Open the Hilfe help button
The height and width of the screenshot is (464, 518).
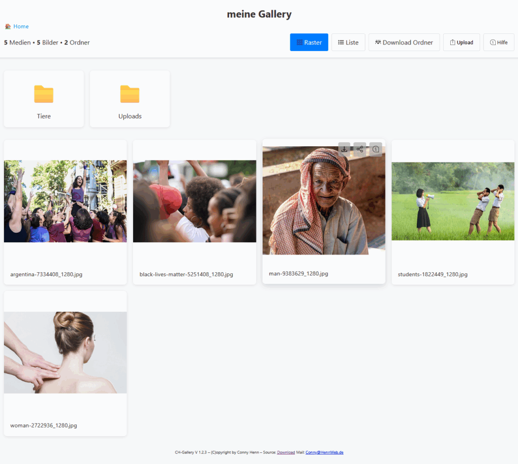(498, 43)
